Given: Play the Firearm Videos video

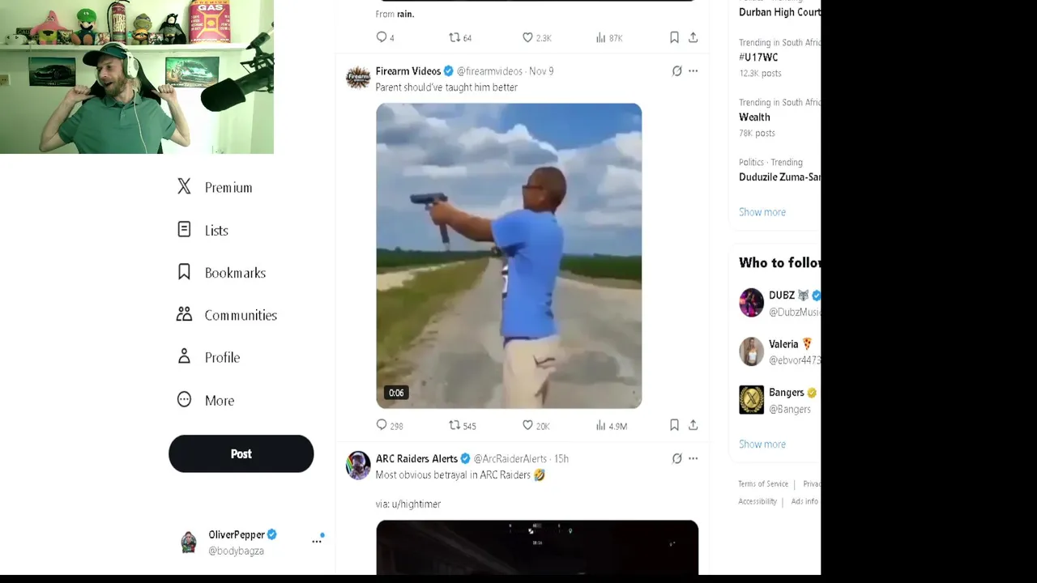Looking at the screenshot, I should (509, 256).
